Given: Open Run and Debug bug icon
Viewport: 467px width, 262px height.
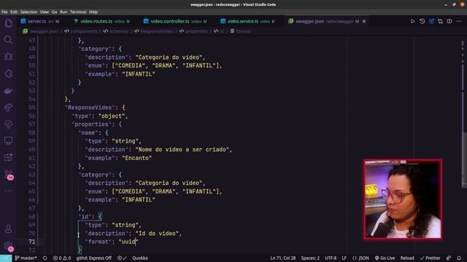Looking at the screenshot, I should [x=8, y=57].
